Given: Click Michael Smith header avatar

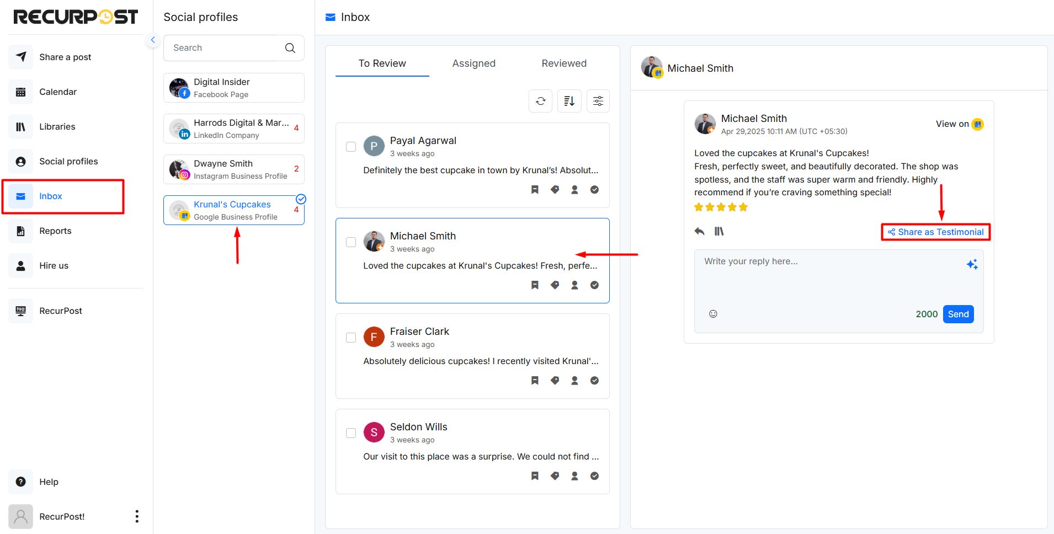Looking at the screenshot, I should tap(652, 67).
